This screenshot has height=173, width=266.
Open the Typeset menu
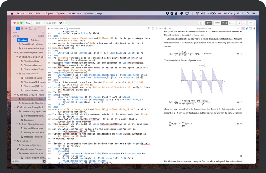pos(61,13)
